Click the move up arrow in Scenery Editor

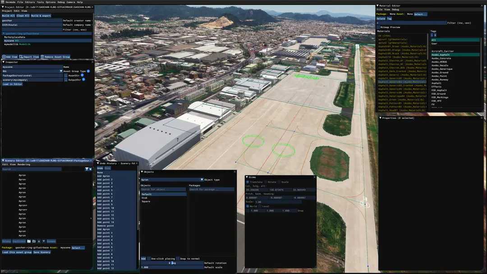(39, 241)
